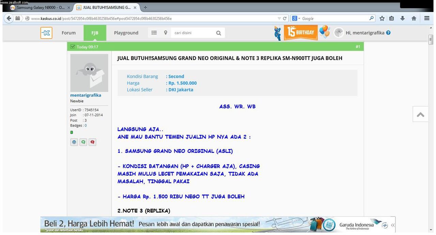Click the Newbie rank label
This screenshot has width=436, height=235.
coord(77,101)
